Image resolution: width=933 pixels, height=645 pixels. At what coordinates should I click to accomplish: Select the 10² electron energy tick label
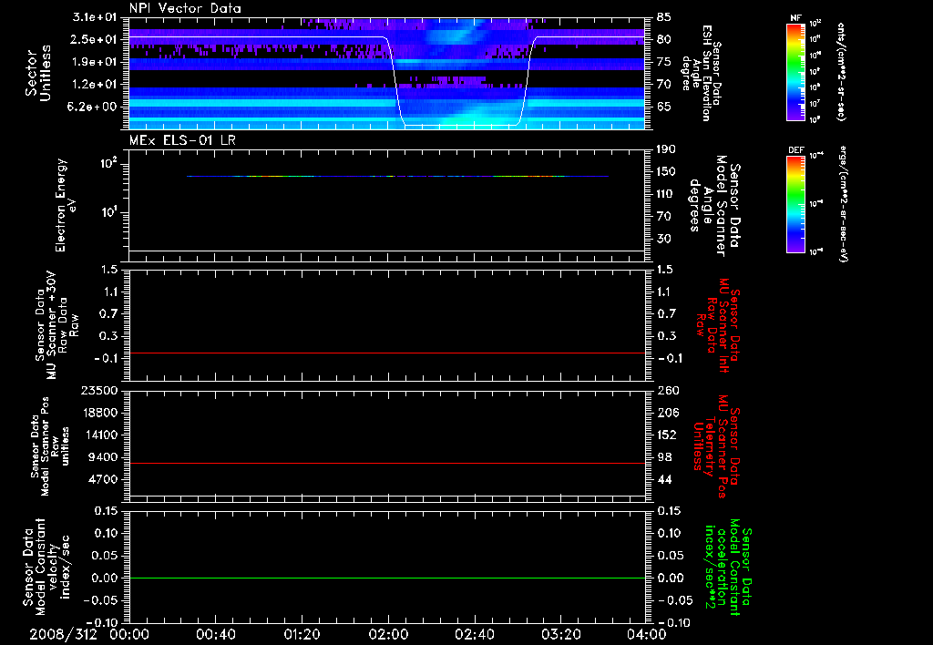click(108, 163)
